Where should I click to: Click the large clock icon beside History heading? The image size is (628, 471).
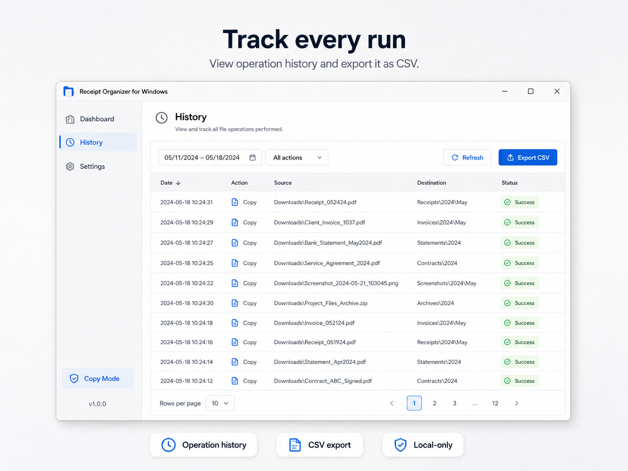coord(162,118)
